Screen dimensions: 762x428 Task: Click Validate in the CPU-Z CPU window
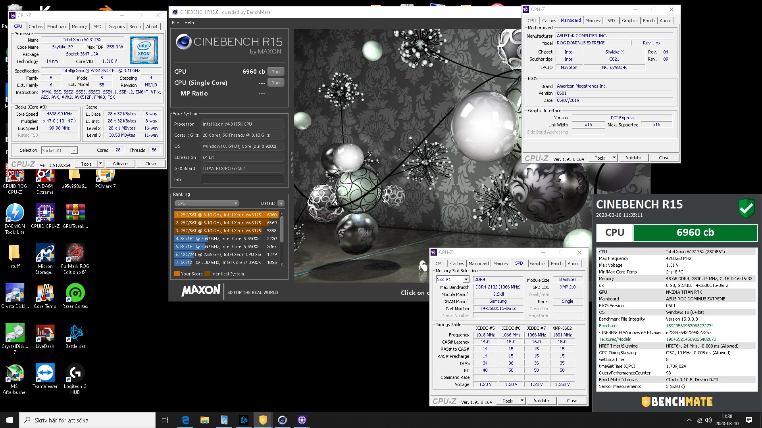pos(120,164)
